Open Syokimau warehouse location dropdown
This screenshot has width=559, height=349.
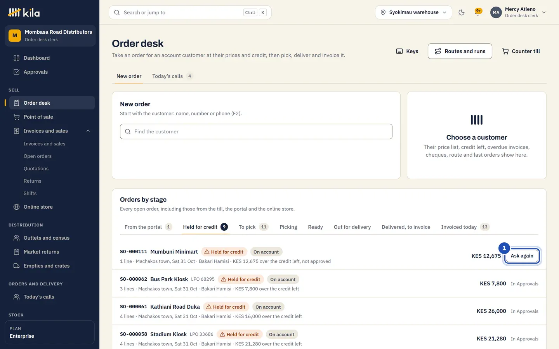click(x=413, y=12)
